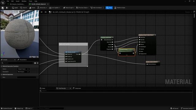Click the Unreal Engine logo
This screenshot has height=110, width=196.
(x=3, y=2)
